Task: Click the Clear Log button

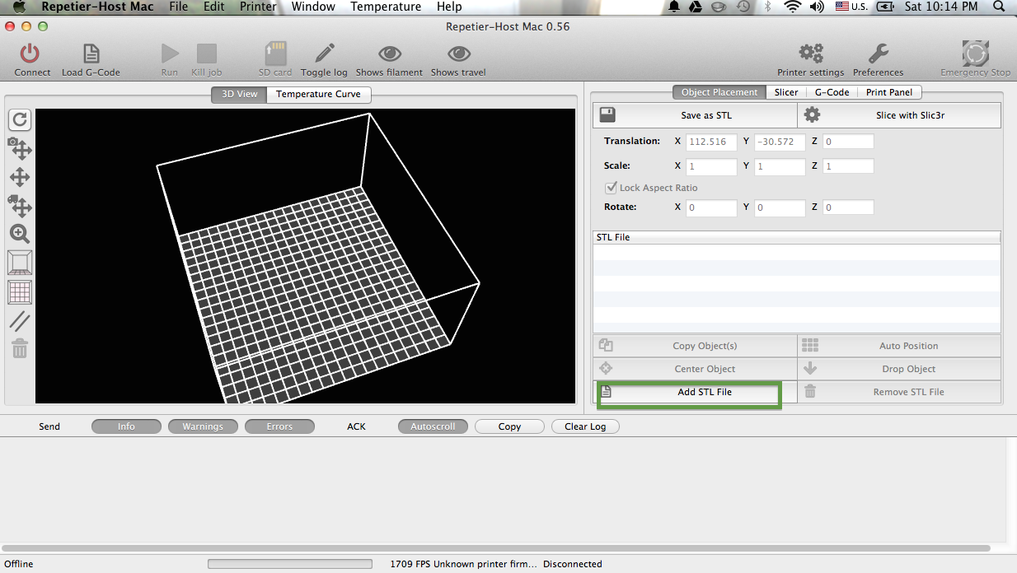Action: coord(585,426)
